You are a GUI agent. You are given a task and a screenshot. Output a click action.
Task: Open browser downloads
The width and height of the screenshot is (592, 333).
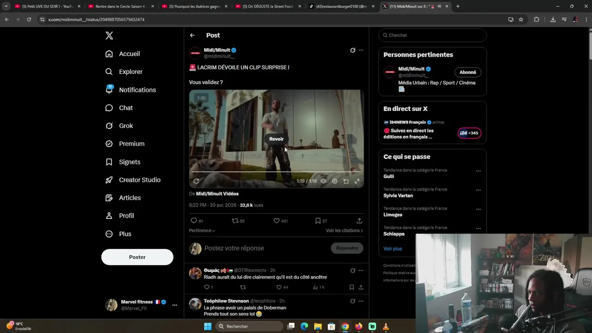[553, 19]
